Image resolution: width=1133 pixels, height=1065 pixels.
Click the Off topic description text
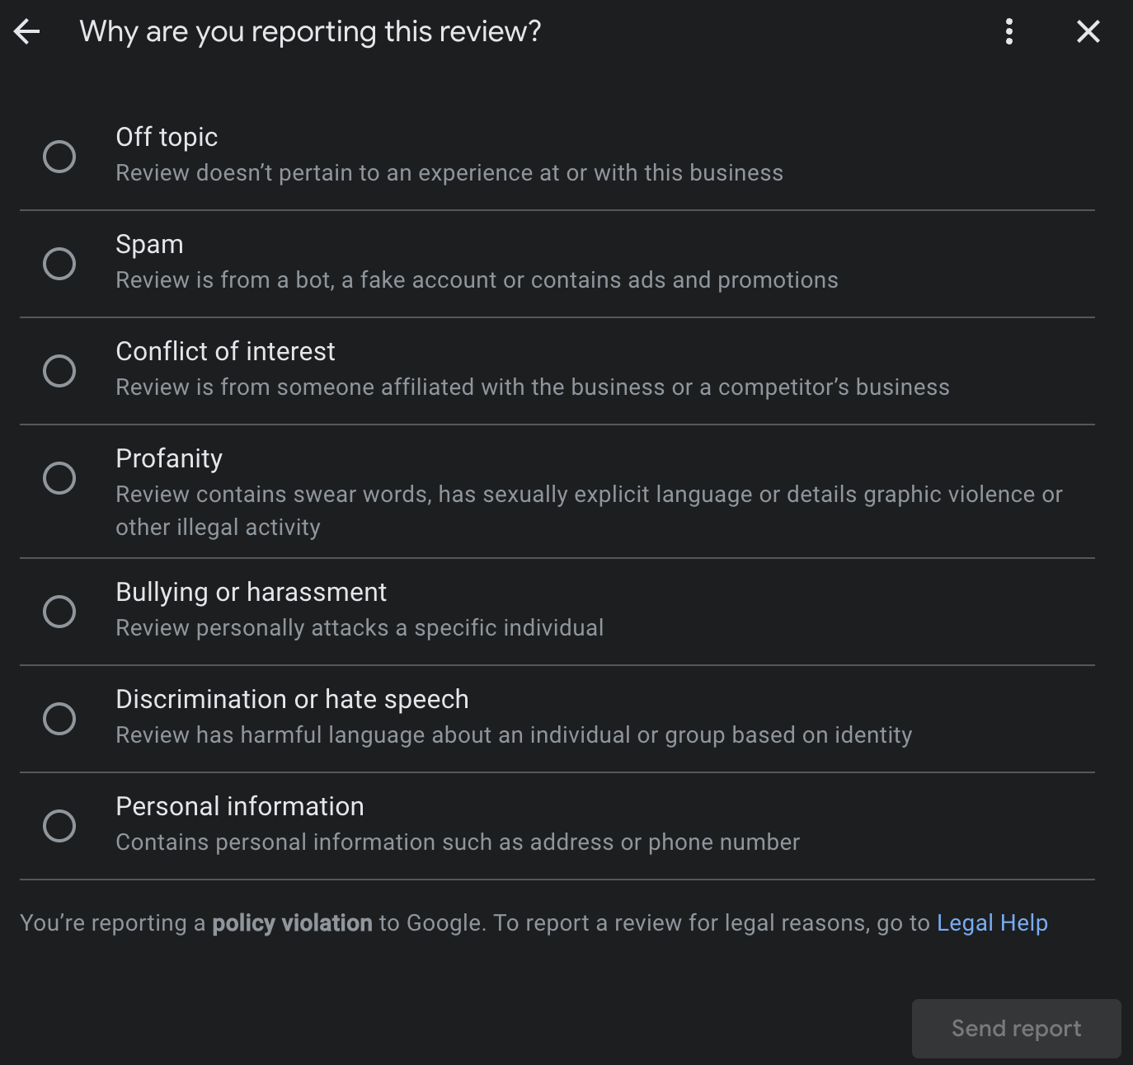[449, 172]
